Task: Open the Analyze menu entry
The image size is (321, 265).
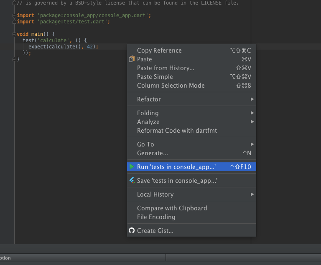Action: (x=191, y=122)
